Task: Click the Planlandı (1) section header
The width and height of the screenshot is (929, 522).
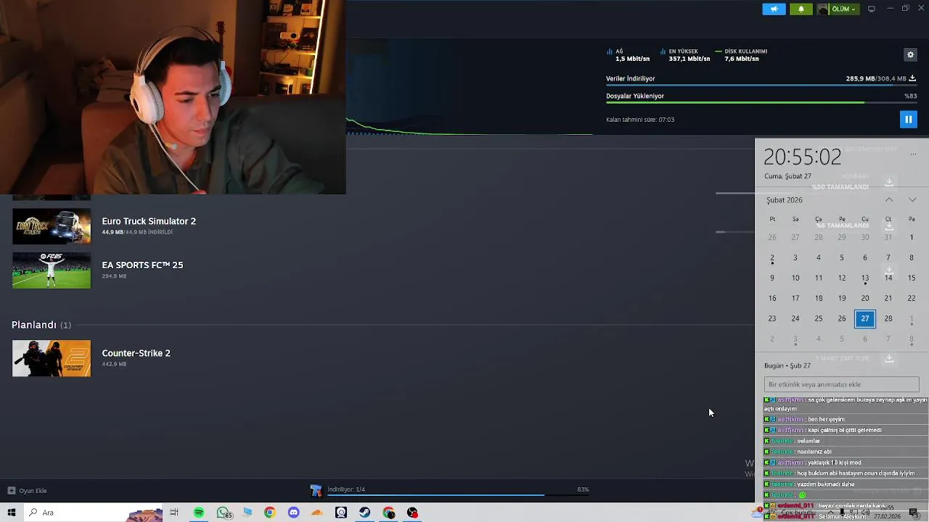Action: click(41, 325)
